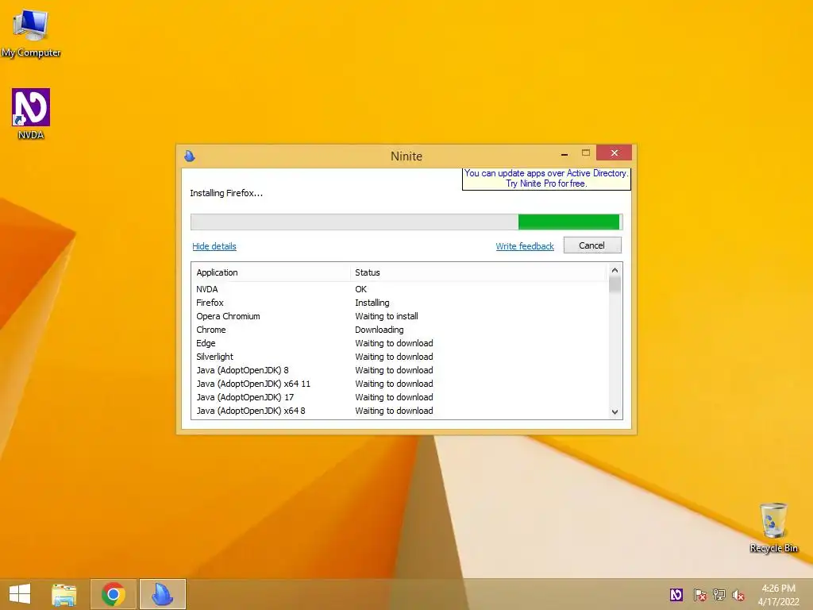The width and height of the screenshot is (813, 610).
Task: Open the network status tray icon
Action: point(719,594)
